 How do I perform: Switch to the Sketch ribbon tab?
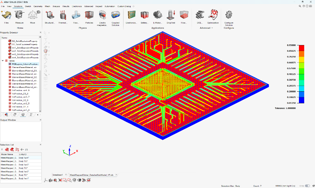(x=28, y=6)
